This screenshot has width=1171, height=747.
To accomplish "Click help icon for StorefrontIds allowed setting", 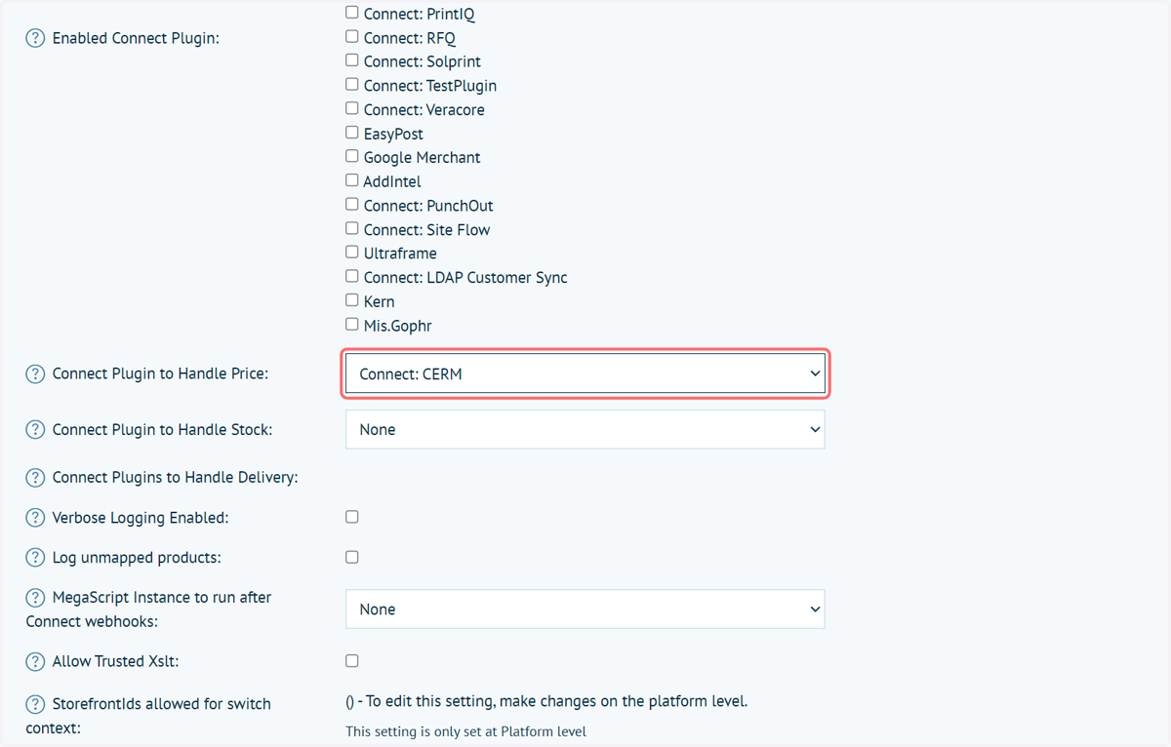I will 35,704.
